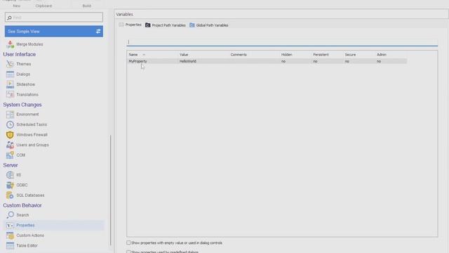This screenshot has height=253, width=449.
Task: Open Custom Actions icon
Action: pos(10,235)
